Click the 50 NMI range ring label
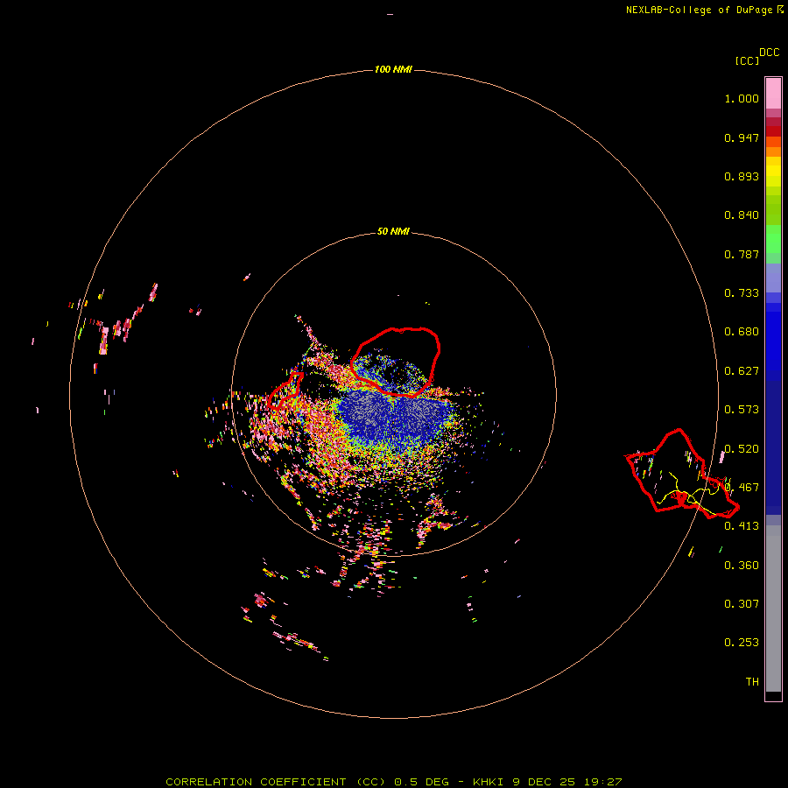This screenshot has width=788, height=788. point(393,231)
